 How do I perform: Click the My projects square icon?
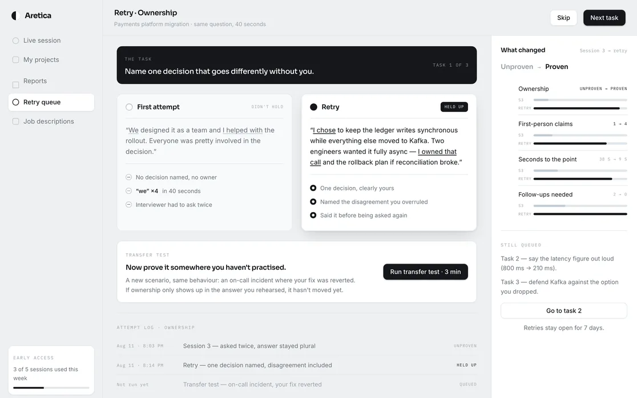point(15,60)
